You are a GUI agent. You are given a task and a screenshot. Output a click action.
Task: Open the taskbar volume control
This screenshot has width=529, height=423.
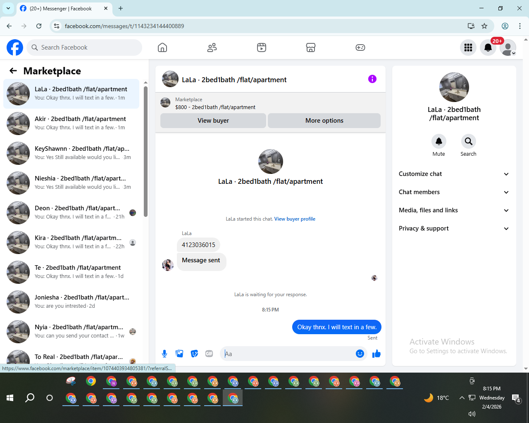(x=472, y=414)
